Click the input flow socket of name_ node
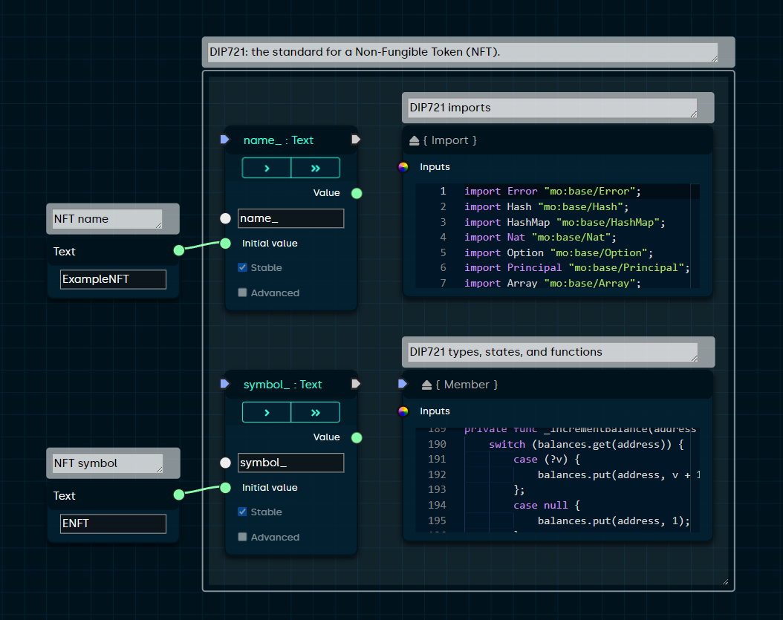The height and width of the screenshot is (620, 783). coord(224,140)
